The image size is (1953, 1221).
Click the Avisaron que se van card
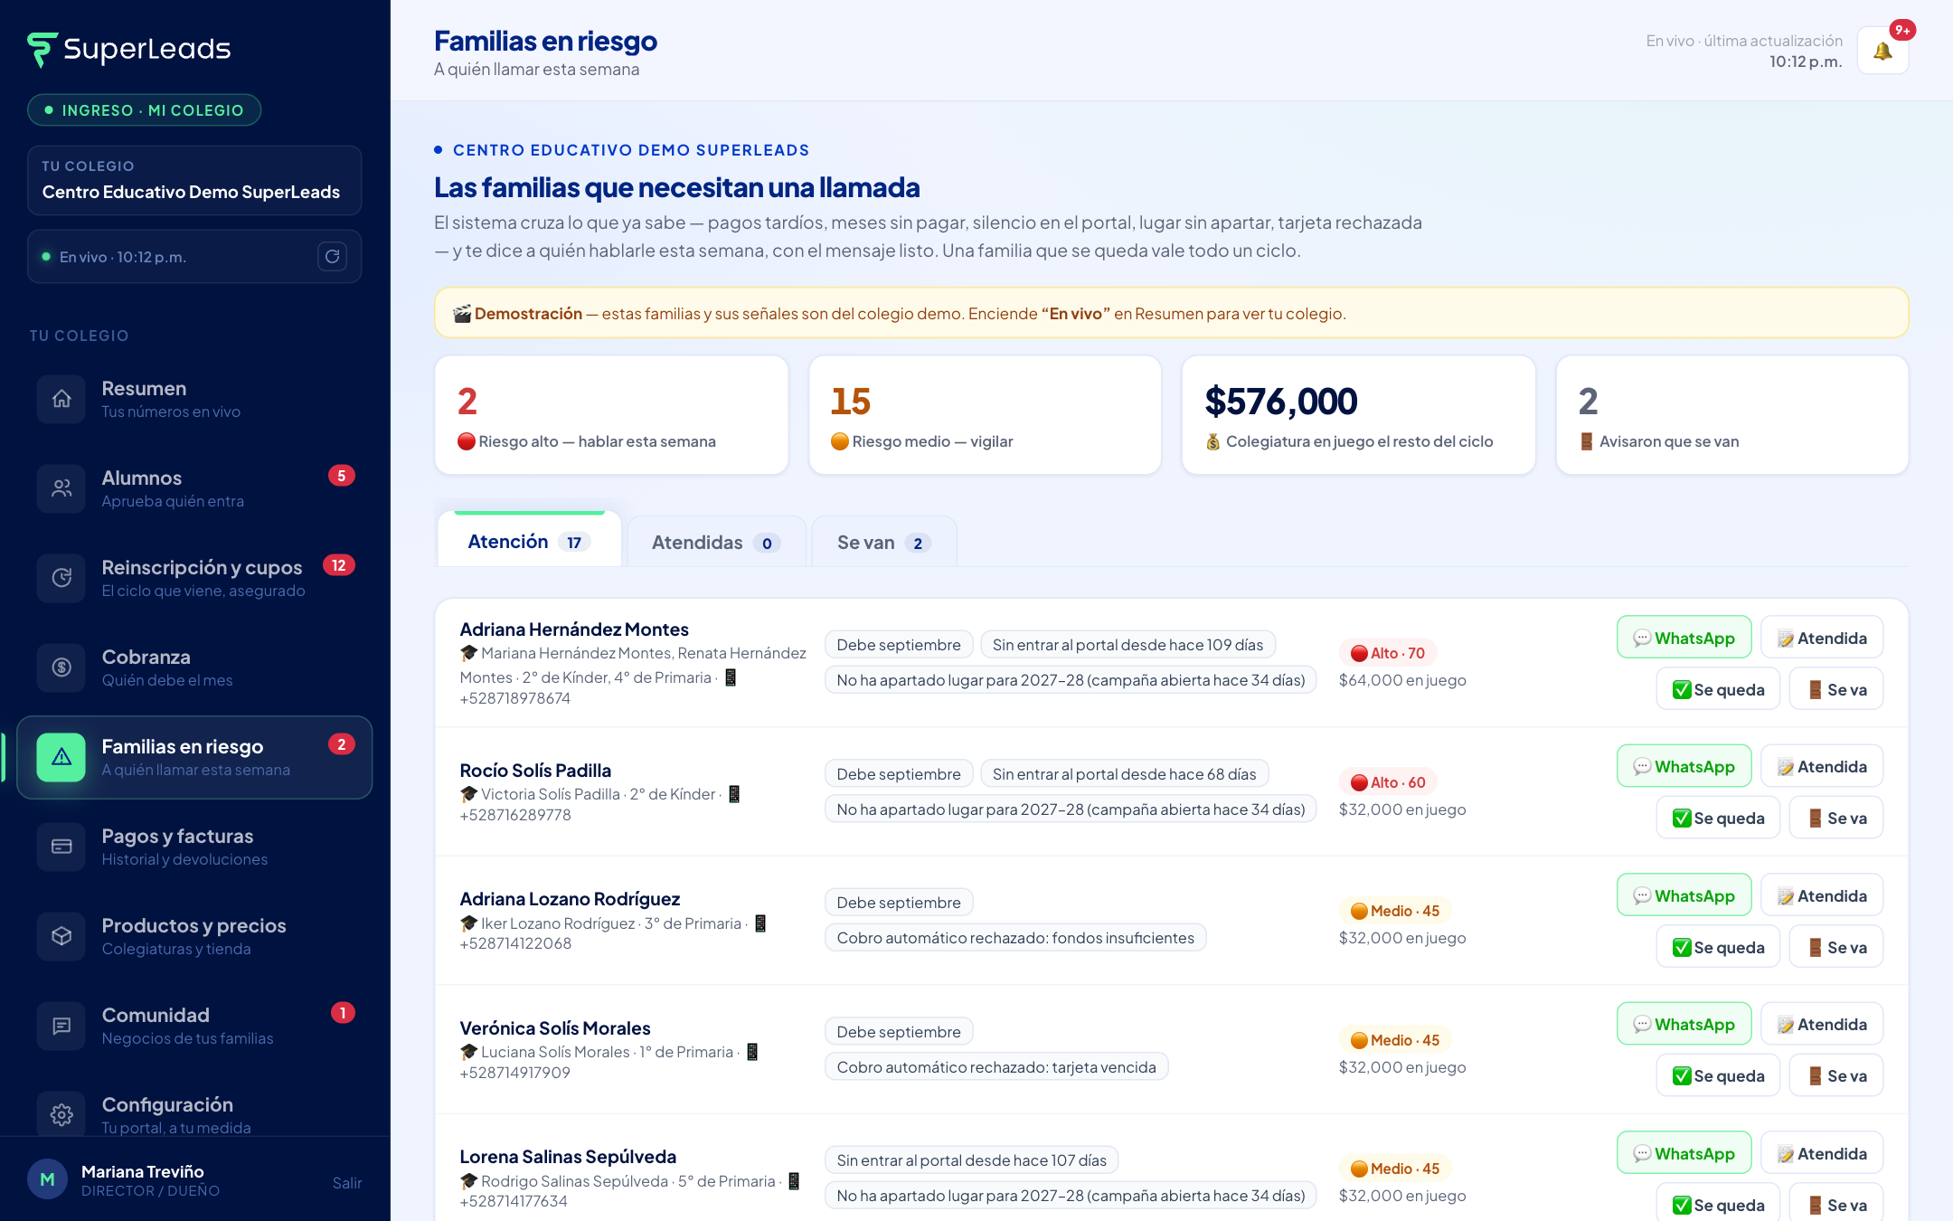[x=1731, y=415]
